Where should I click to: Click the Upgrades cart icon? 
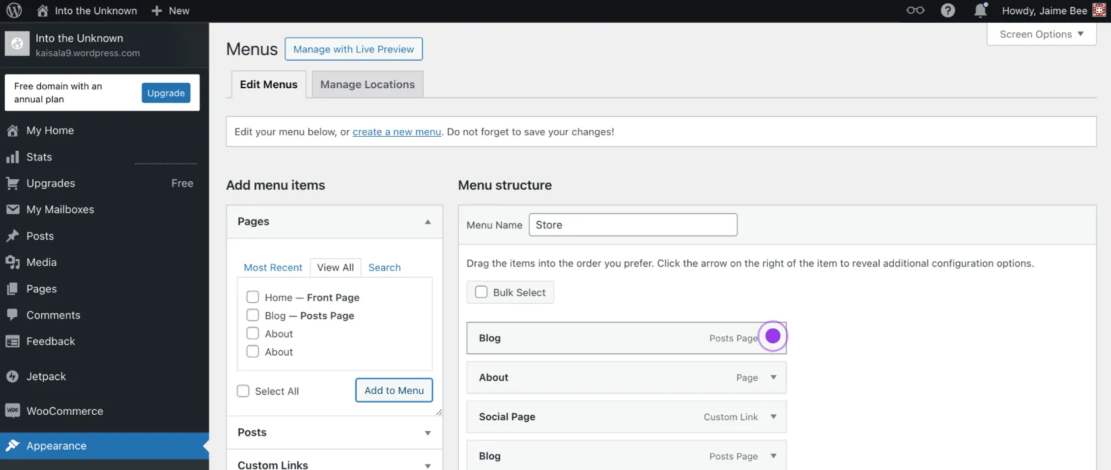point(12,183)
